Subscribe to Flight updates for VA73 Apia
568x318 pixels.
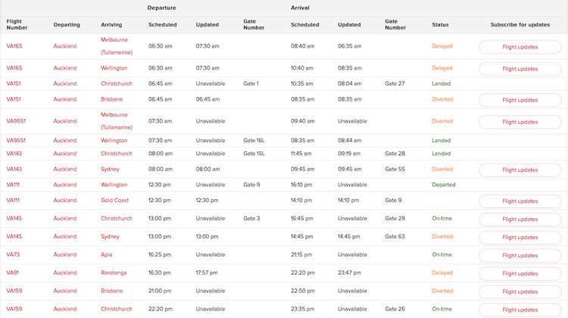click(x=520, y=255)
